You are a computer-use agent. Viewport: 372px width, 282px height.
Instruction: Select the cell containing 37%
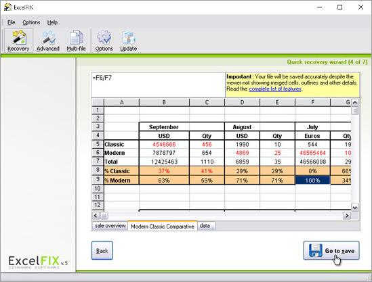pyautogui.click(x=164, y=171)
